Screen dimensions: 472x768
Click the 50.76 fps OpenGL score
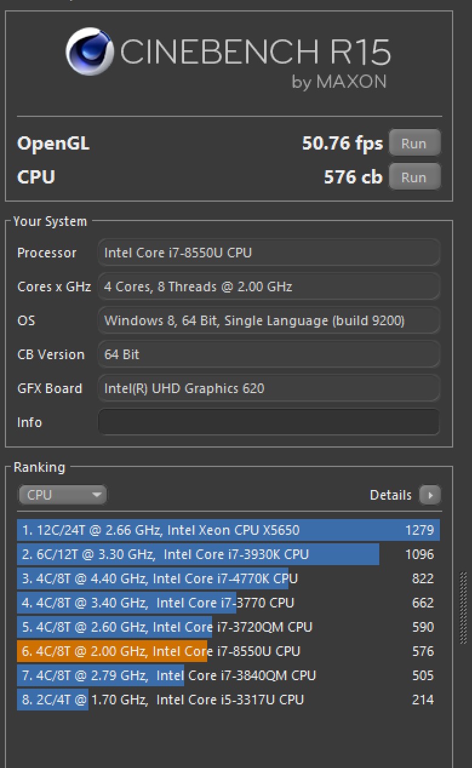(342, 144)
